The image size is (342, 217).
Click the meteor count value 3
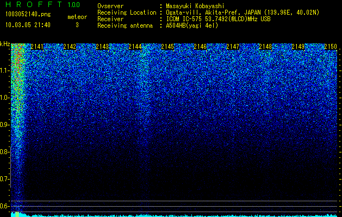pyautogui.click(x=77, y=25)
